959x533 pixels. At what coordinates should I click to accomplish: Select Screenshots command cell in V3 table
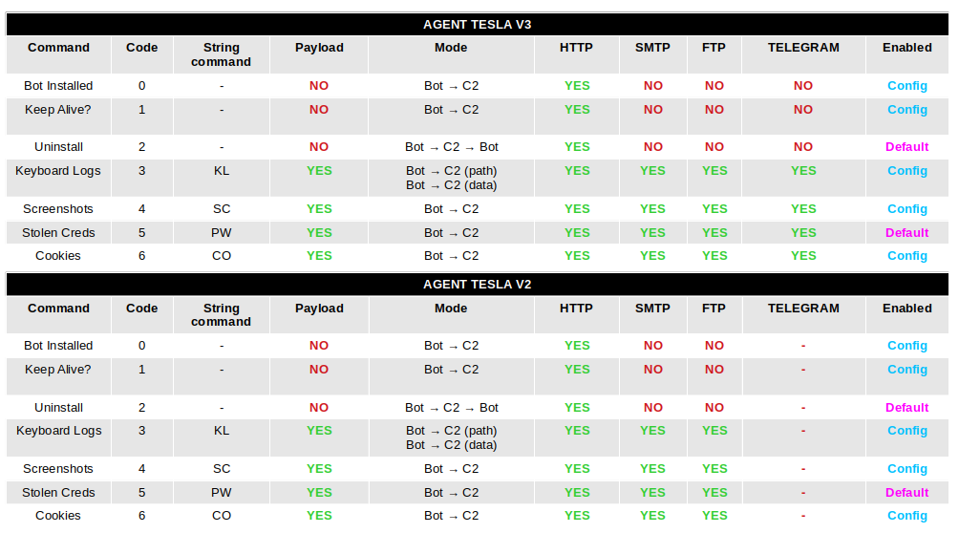(x=58, y=209)
